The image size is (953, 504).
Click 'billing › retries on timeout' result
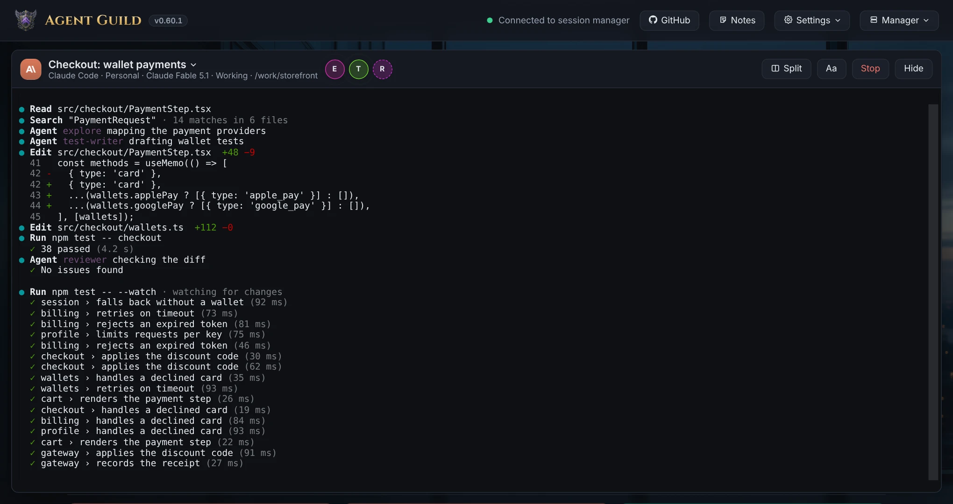[134, 313]
